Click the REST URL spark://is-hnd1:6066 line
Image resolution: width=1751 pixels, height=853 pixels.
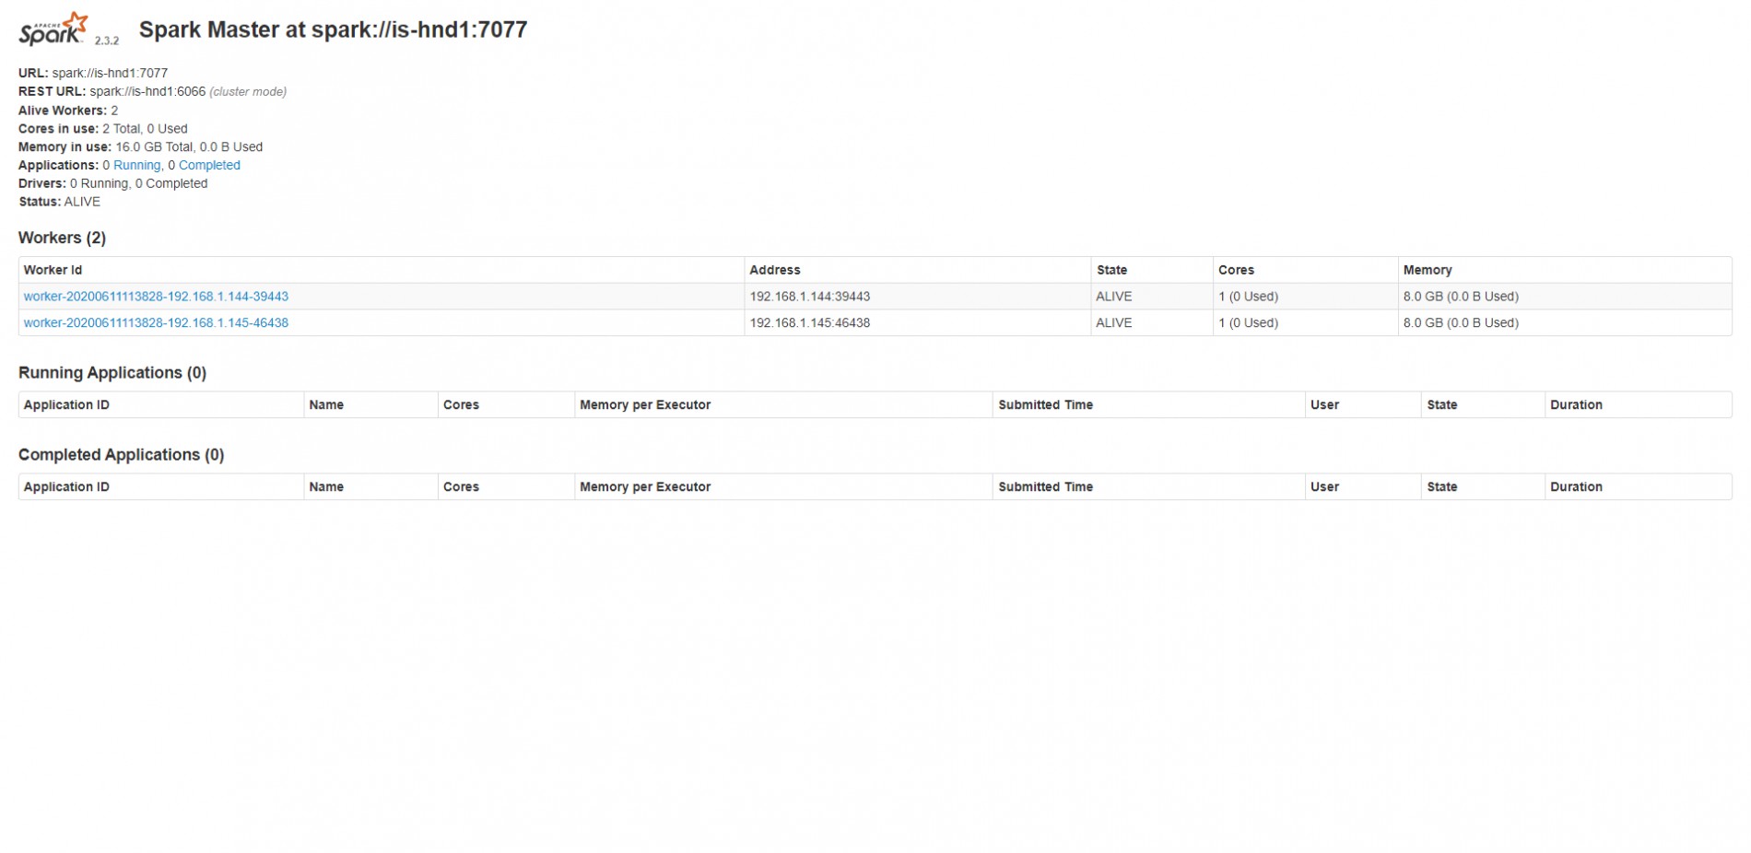pyautogui.click(x=152, y=91)
